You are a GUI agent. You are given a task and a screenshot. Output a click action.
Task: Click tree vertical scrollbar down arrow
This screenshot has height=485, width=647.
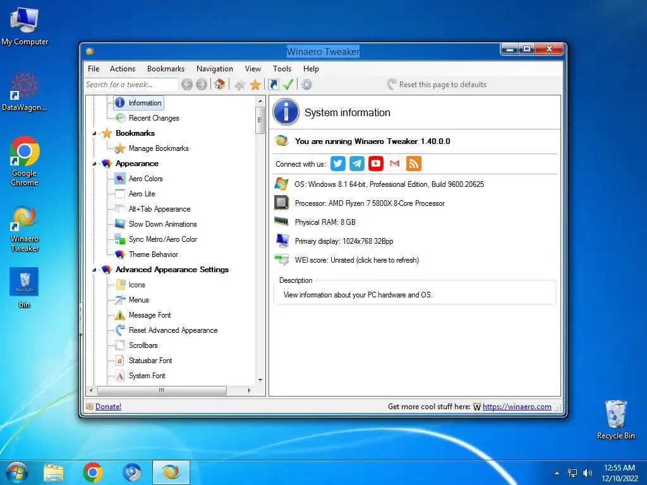(x=260, y=380)
